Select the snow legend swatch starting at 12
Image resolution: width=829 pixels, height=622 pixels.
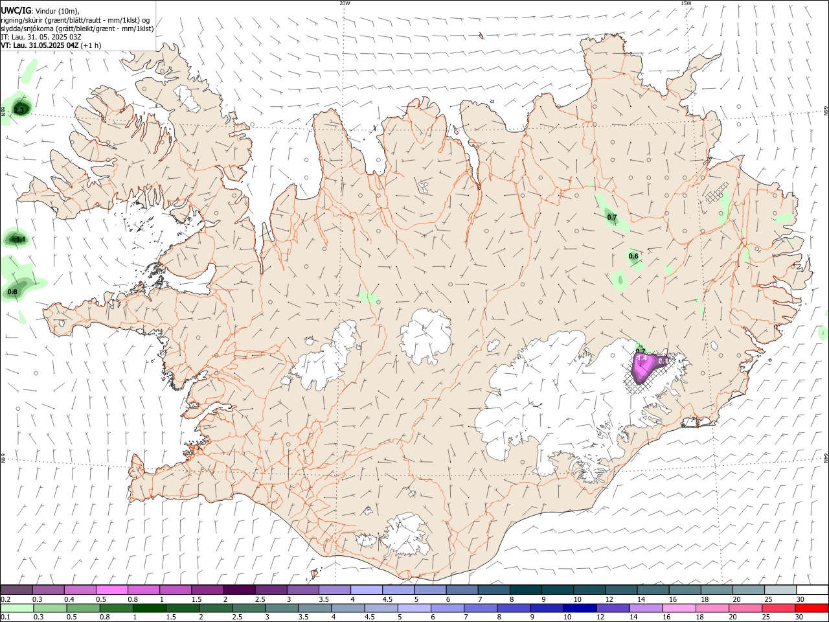click(620, 590)
